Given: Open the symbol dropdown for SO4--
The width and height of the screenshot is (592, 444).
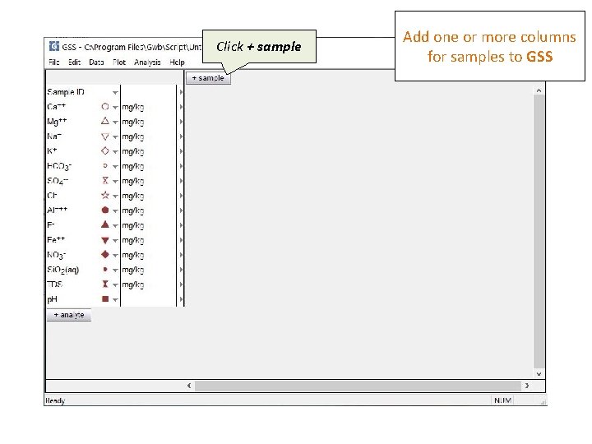Looking at the screenshot, I should click(115, 181).
